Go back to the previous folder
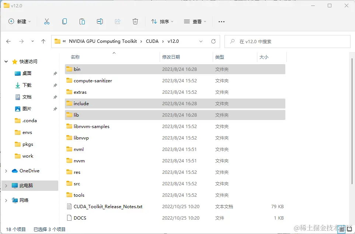Viewport: 355px width, 234px height. click(x=8, y=41)
